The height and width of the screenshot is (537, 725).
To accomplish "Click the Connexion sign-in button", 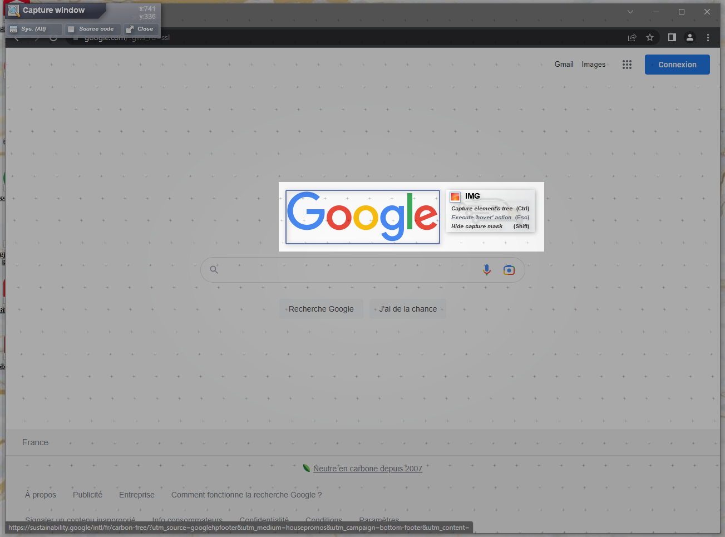I will click(x=677, y=65).
